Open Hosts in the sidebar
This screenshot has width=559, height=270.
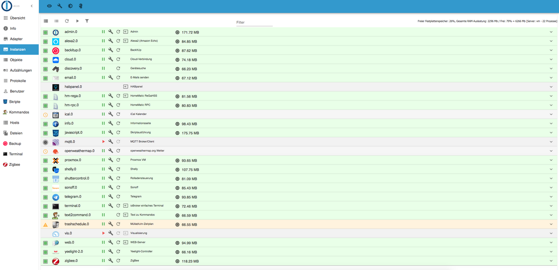coord(20,123)
